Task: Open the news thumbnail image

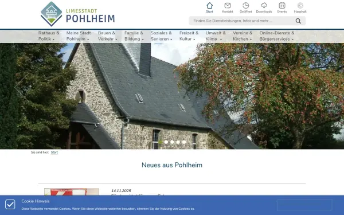Action: click(x=72, y=191)
